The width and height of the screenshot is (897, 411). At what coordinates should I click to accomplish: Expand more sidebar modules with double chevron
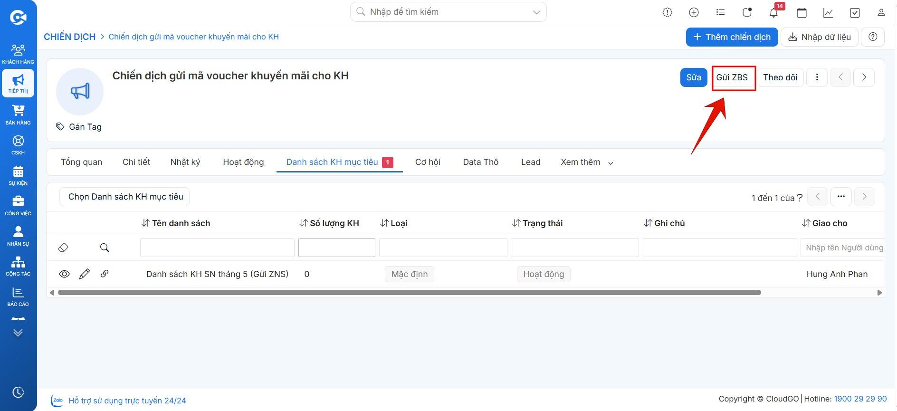[18, 333]
